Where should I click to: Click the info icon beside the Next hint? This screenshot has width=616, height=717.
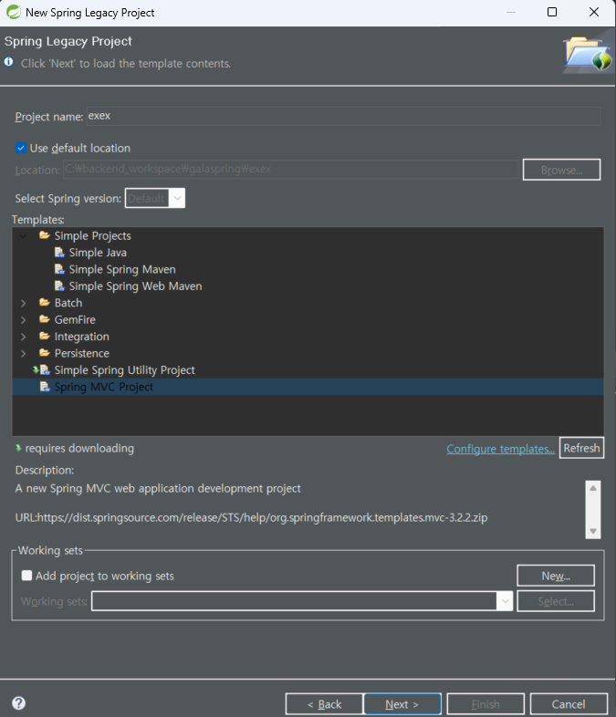(x=9, y=61)
